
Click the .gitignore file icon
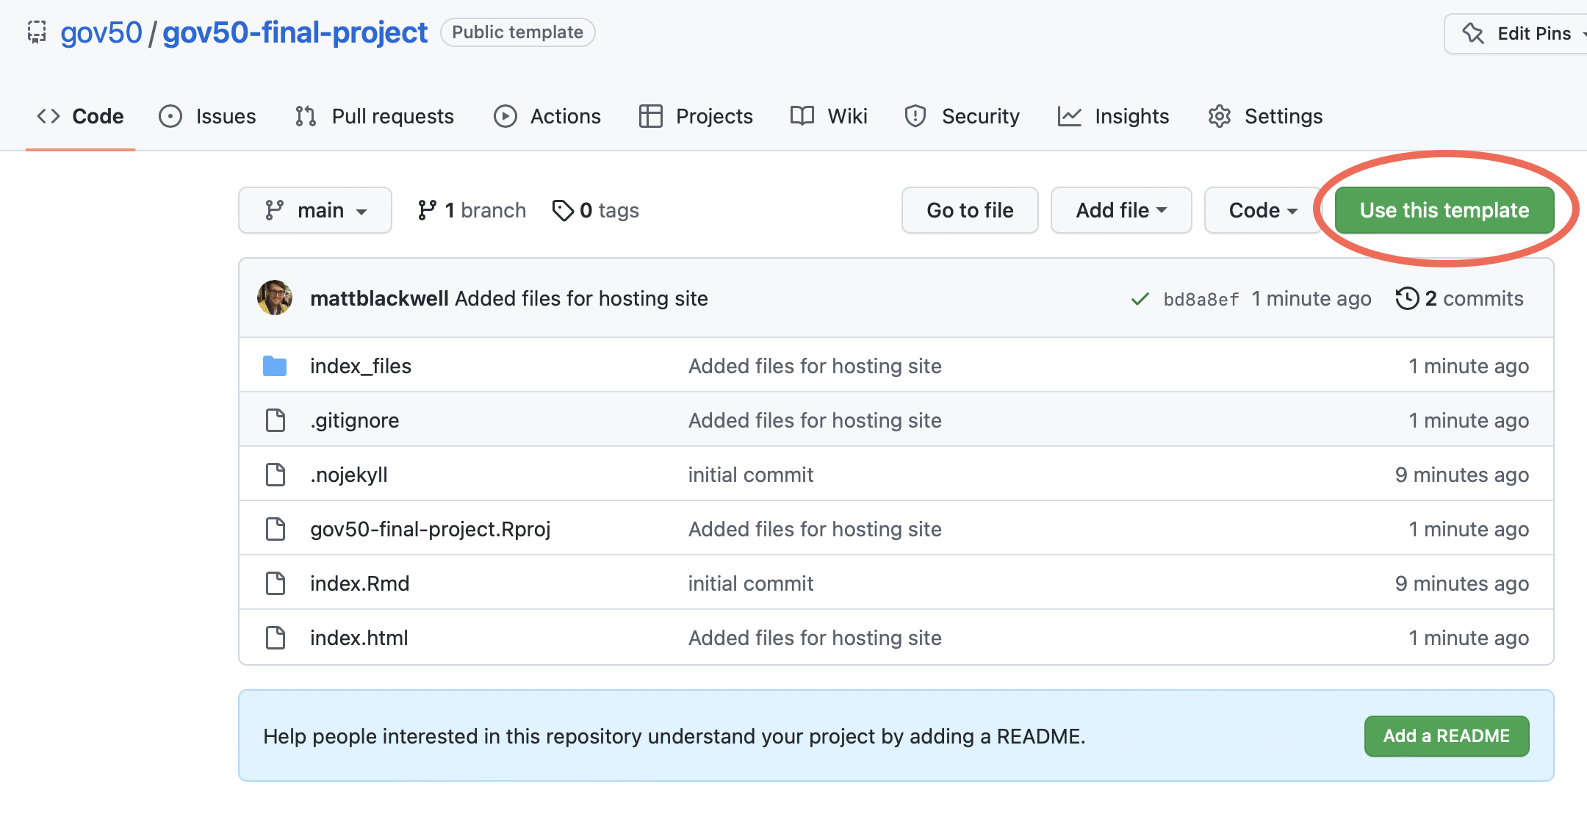click(x=276, y=420)
